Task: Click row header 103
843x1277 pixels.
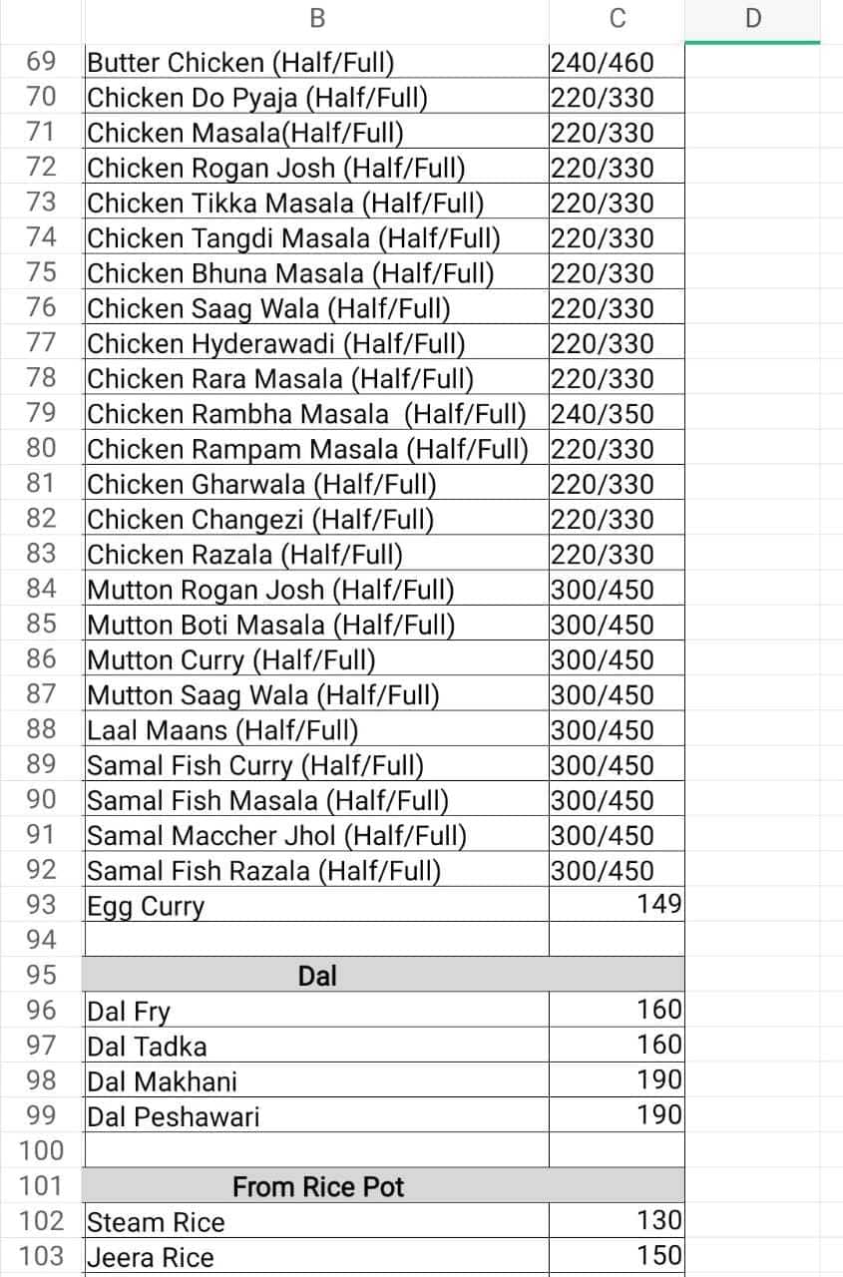Action: 40,1257
